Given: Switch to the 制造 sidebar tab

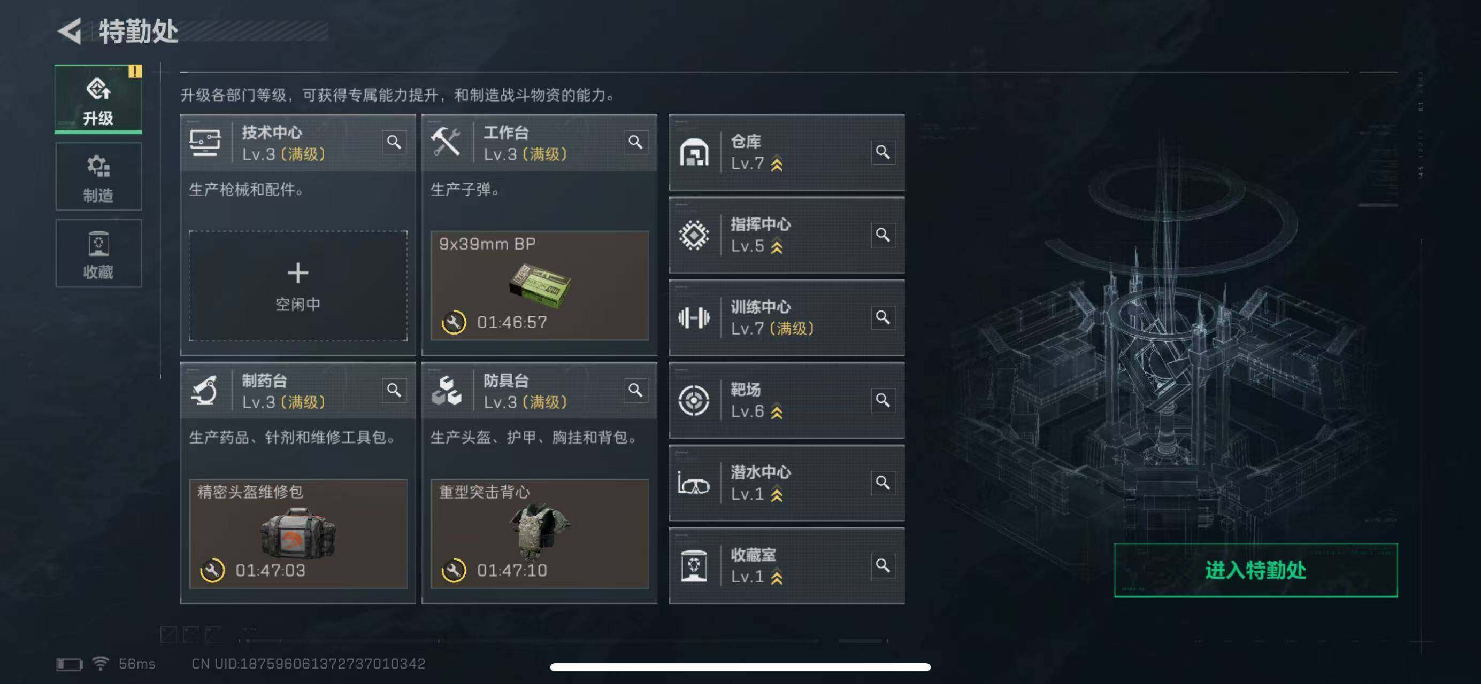Looking at the screenshot, I should tap(98, 177).
